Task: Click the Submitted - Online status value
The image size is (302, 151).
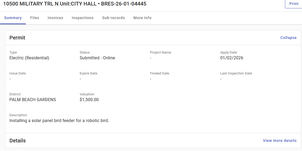Action: point(97,58)
